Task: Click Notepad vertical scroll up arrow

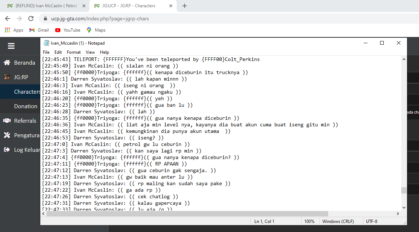Action: [x=404, y=59]
